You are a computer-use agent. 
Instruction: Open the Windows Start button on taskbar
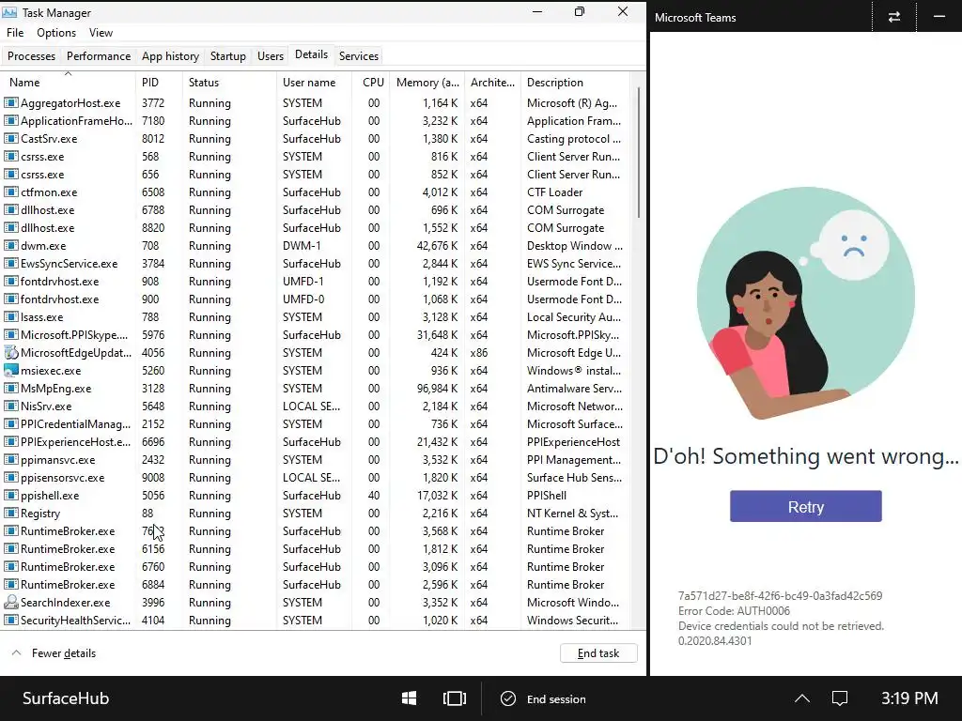tap(410, 698)
